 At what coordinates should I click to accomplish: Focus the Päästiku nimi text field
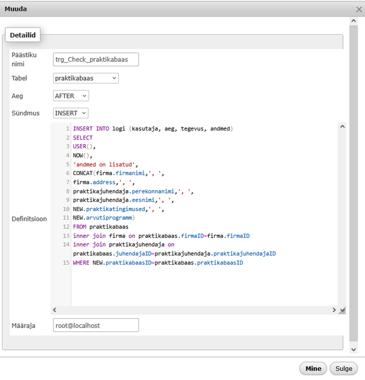click(x=96, y=60)
